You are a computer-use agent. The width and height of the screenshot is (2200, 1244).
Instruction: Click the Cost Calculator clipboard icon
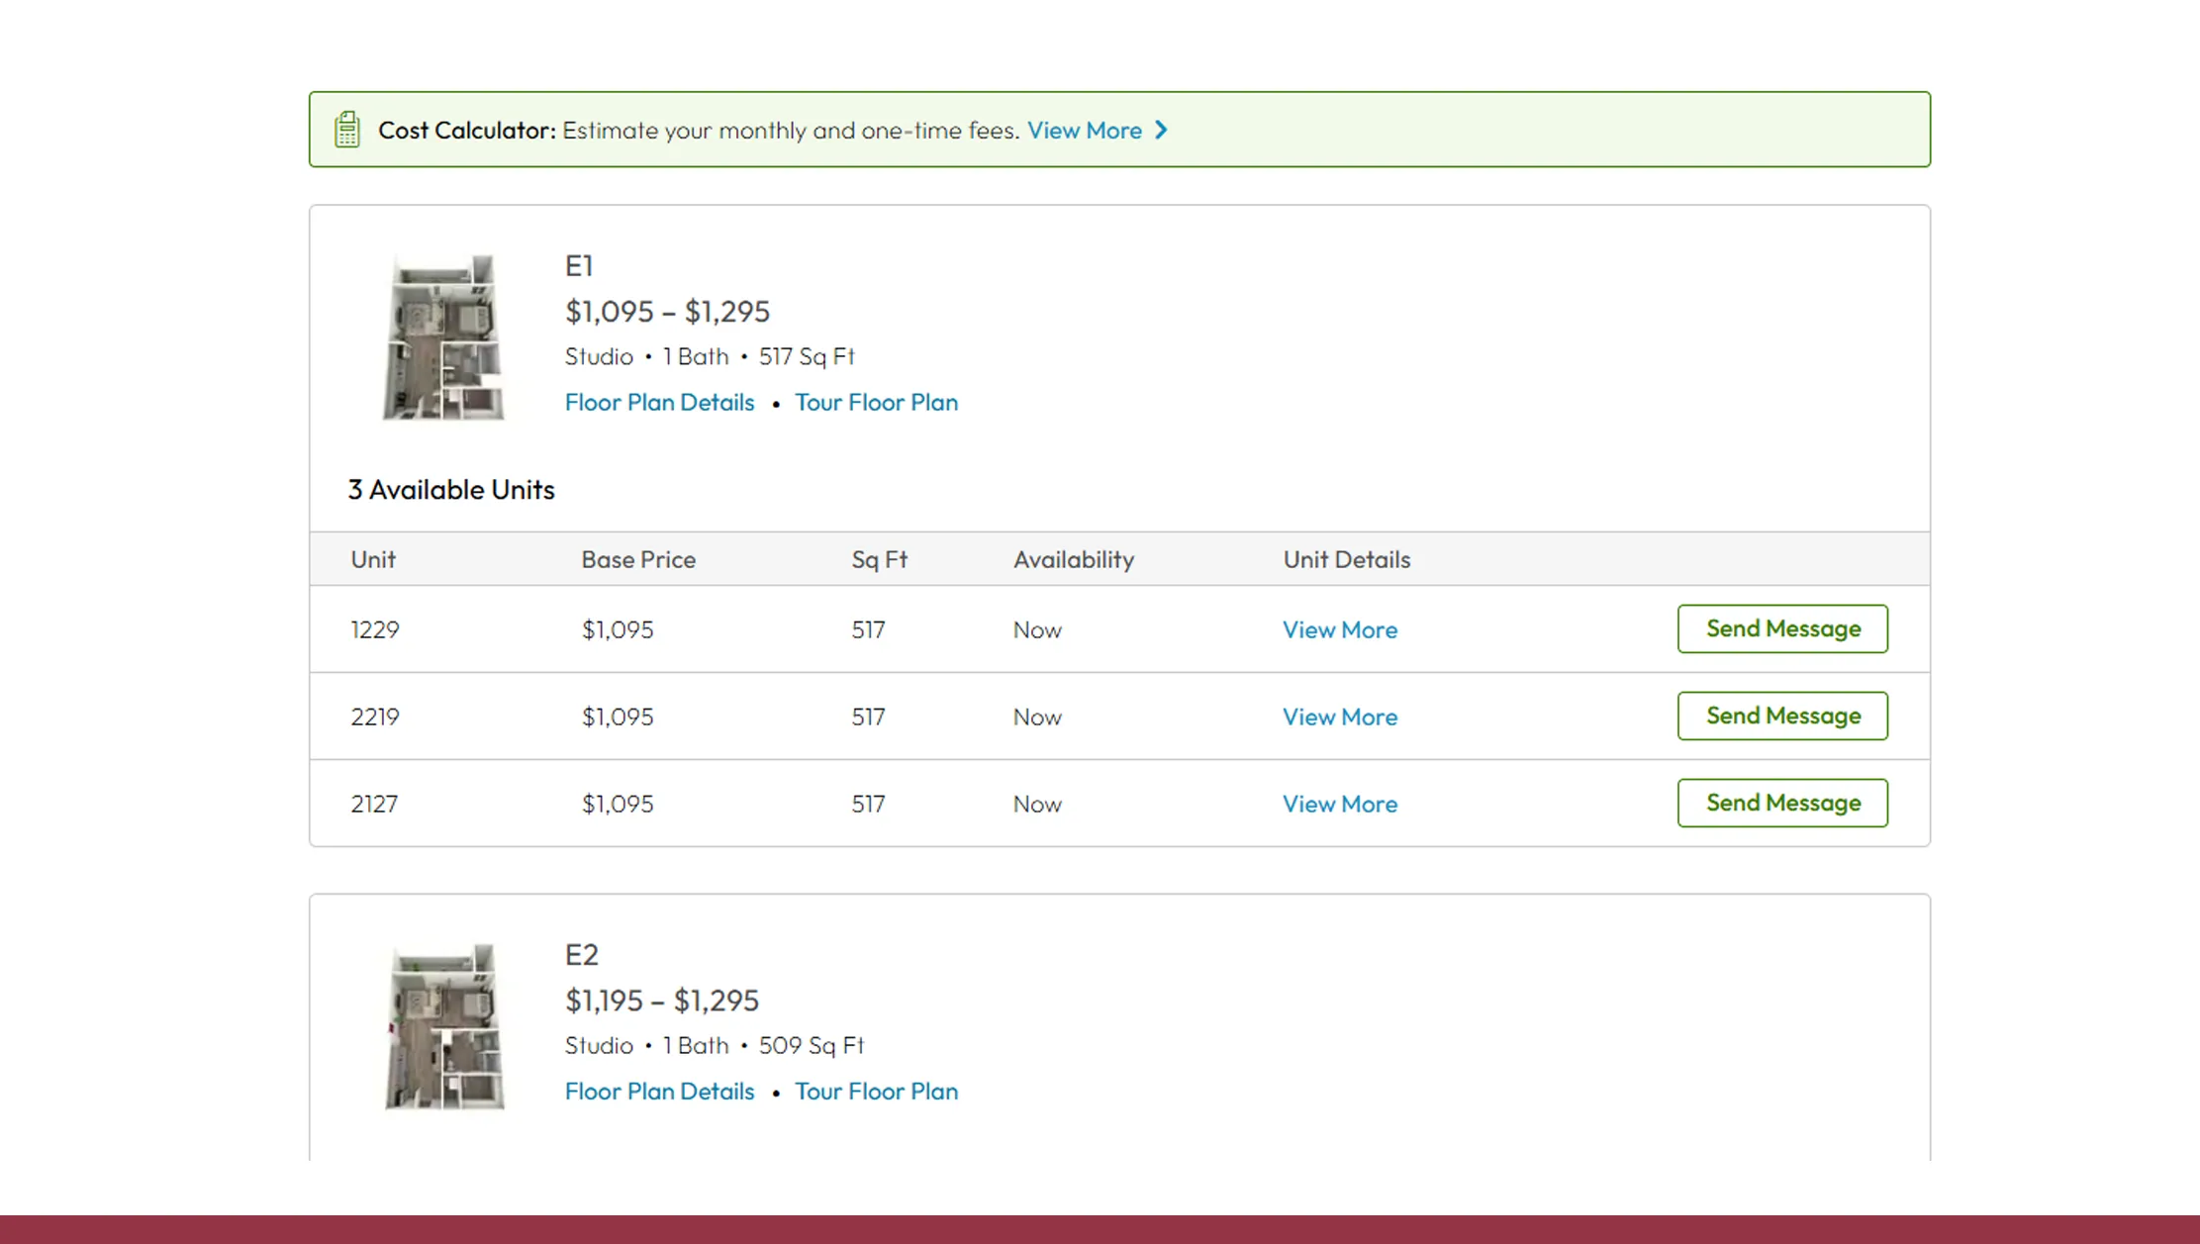(x=347, y=130)
